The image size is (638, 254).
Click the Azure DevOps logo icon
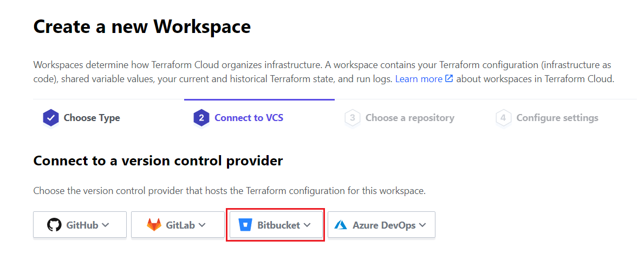coord(341,224)
